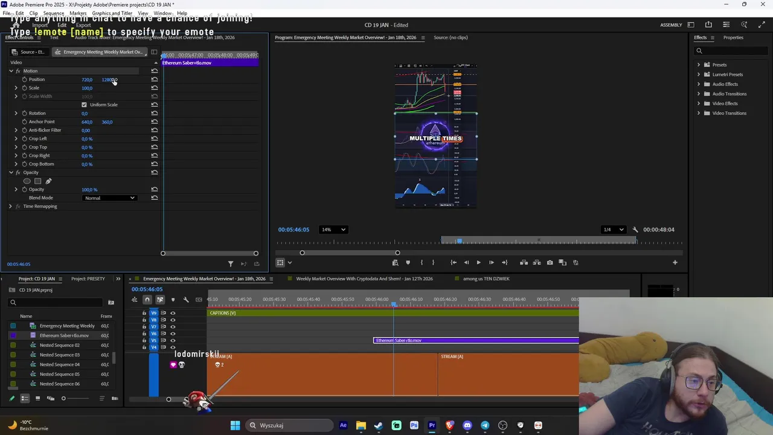This screenshot has width=773, height=435.
Task: Add marker from the timeline toolbar
Action: click(x=173, y=300)
